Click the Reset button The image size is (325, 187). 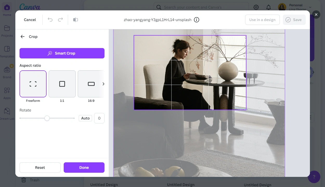click(40, 168)
